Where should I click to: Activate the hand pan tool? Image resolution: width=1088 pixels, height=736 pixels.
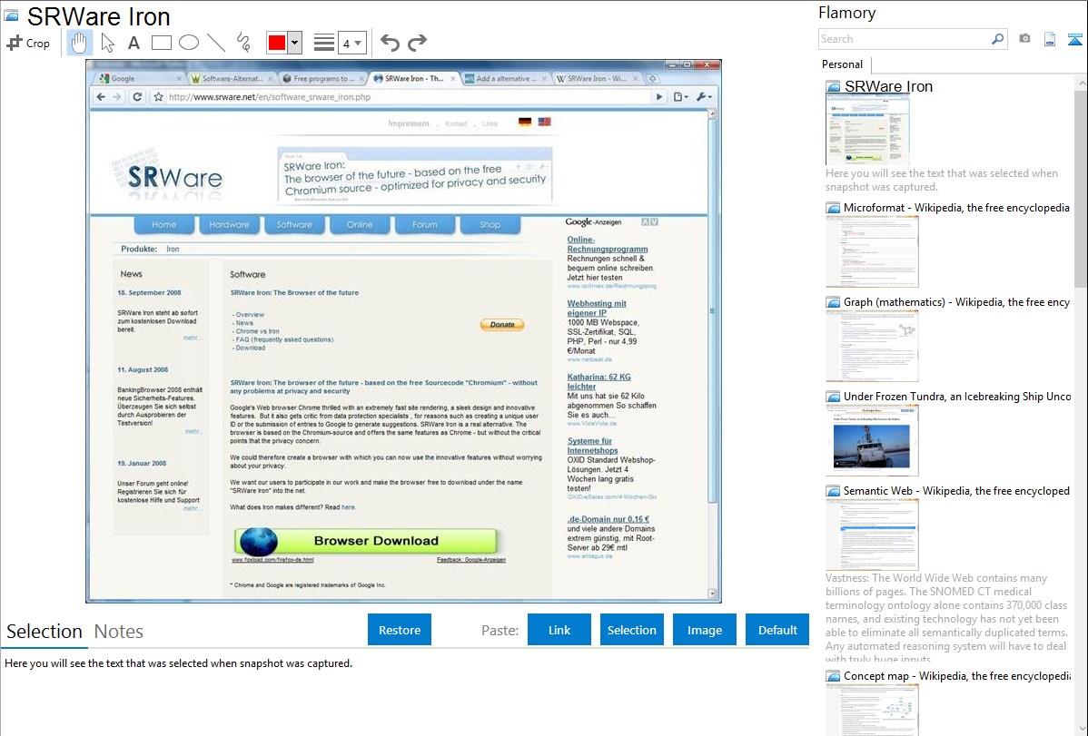[79, 43]
